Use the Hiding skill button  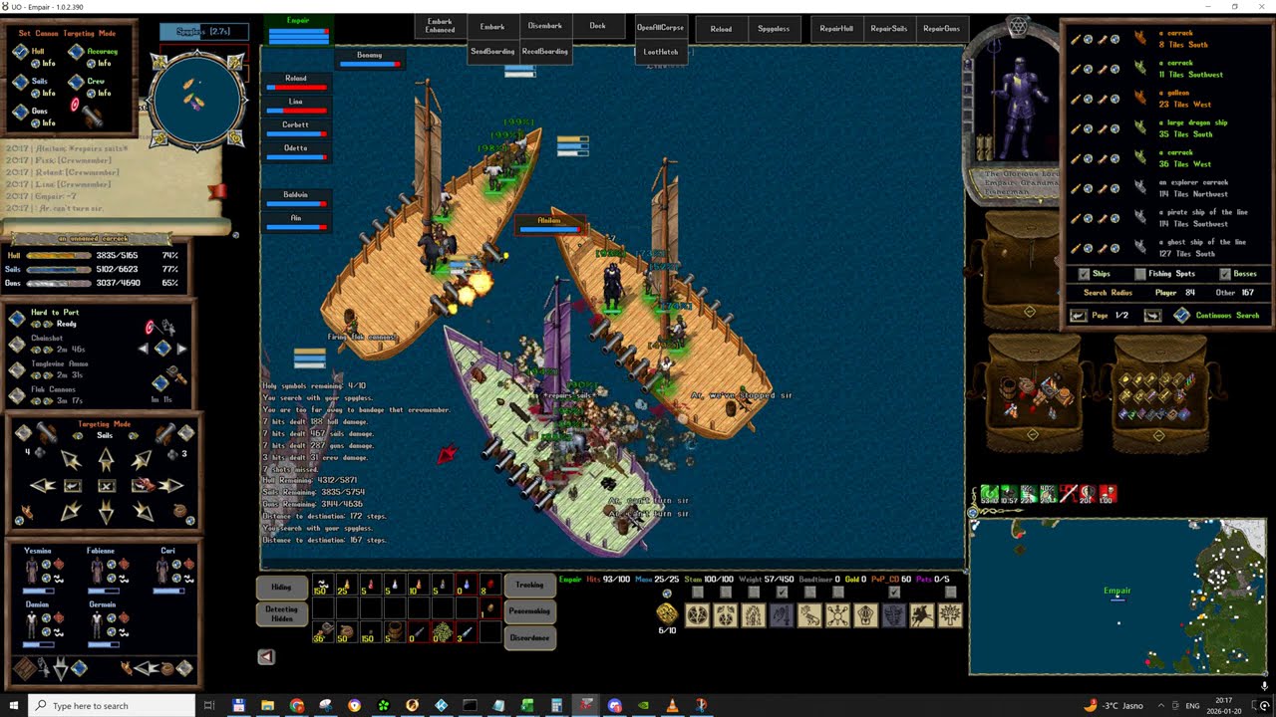[281, 587]
